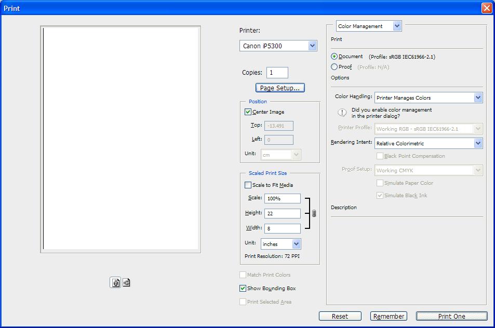Viewport: 495px width, 328px height.
Task: Open the Scaled Print Size unit dropdown
Action: [x=280, y=244]
